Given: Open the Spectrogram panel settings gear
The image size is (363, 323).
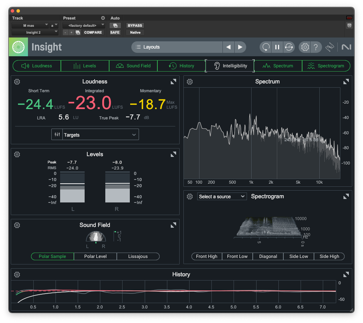Looking at the screenshot, I should [190, 196].
